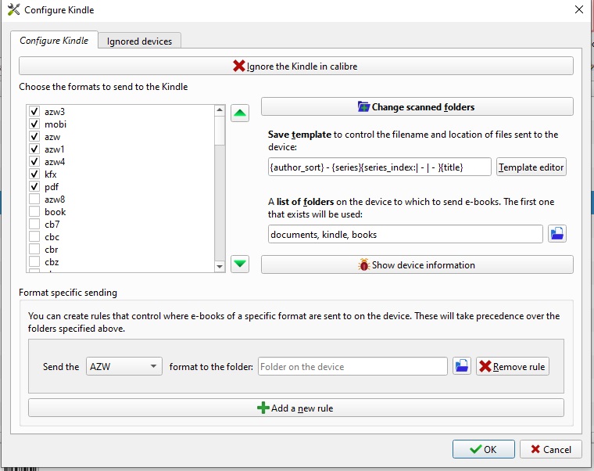The image size is (594, 471).
Task: Click the Cancel button
Action: coord(551,449)
